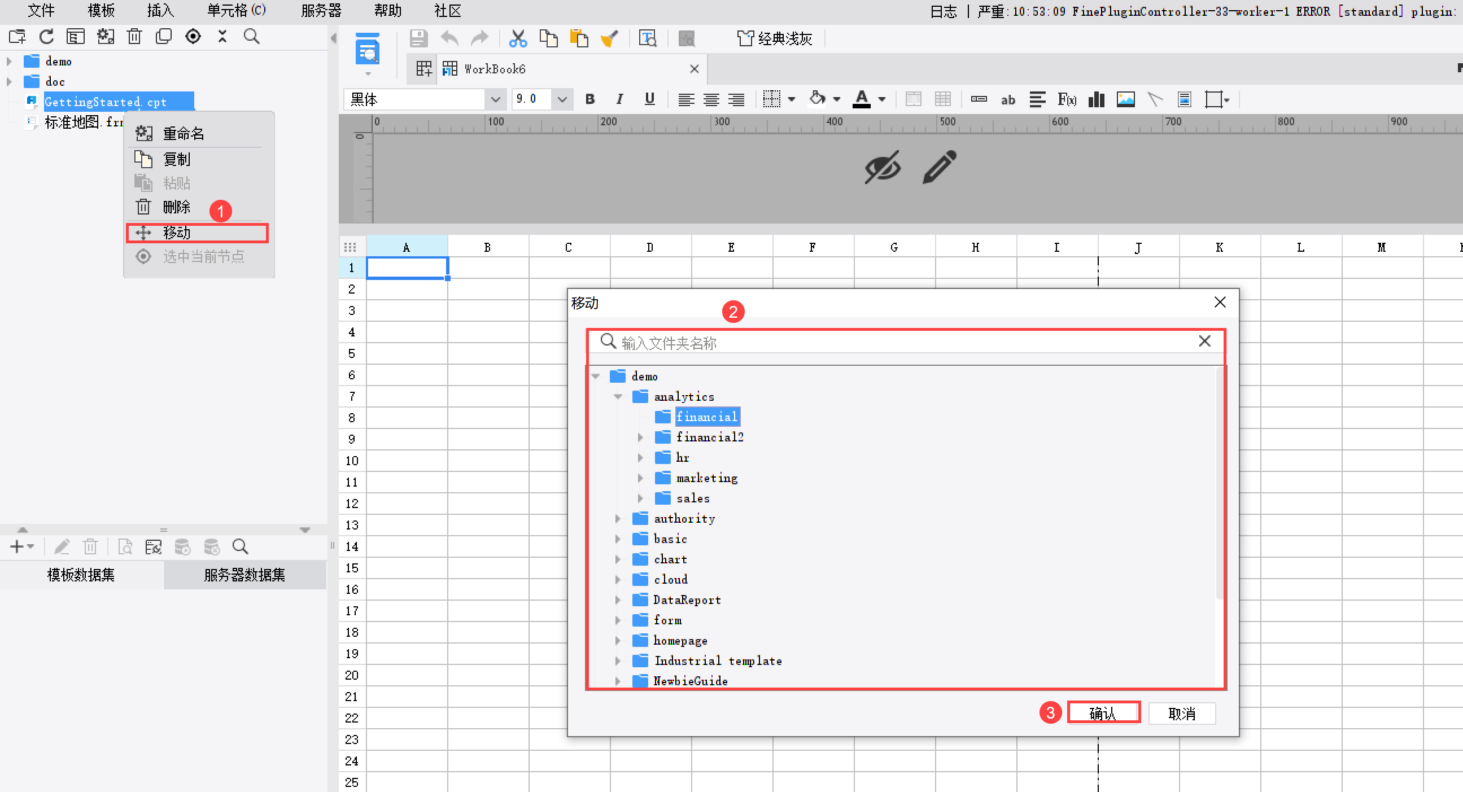Image resolution: width=1463 pixels, height=792 pixels.
Task: Toggle bold formatting
Action: point(590,99)
